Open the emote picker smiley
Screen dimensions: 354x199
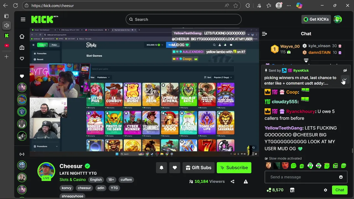click(x=341, y=177)
